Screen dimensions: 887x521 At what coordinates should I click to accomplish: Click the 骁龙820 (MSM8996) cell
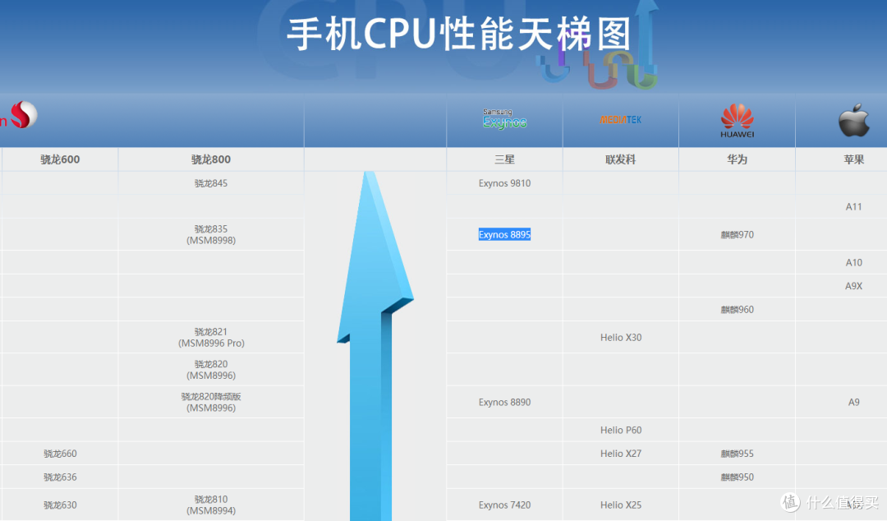[x=211, y=369]
